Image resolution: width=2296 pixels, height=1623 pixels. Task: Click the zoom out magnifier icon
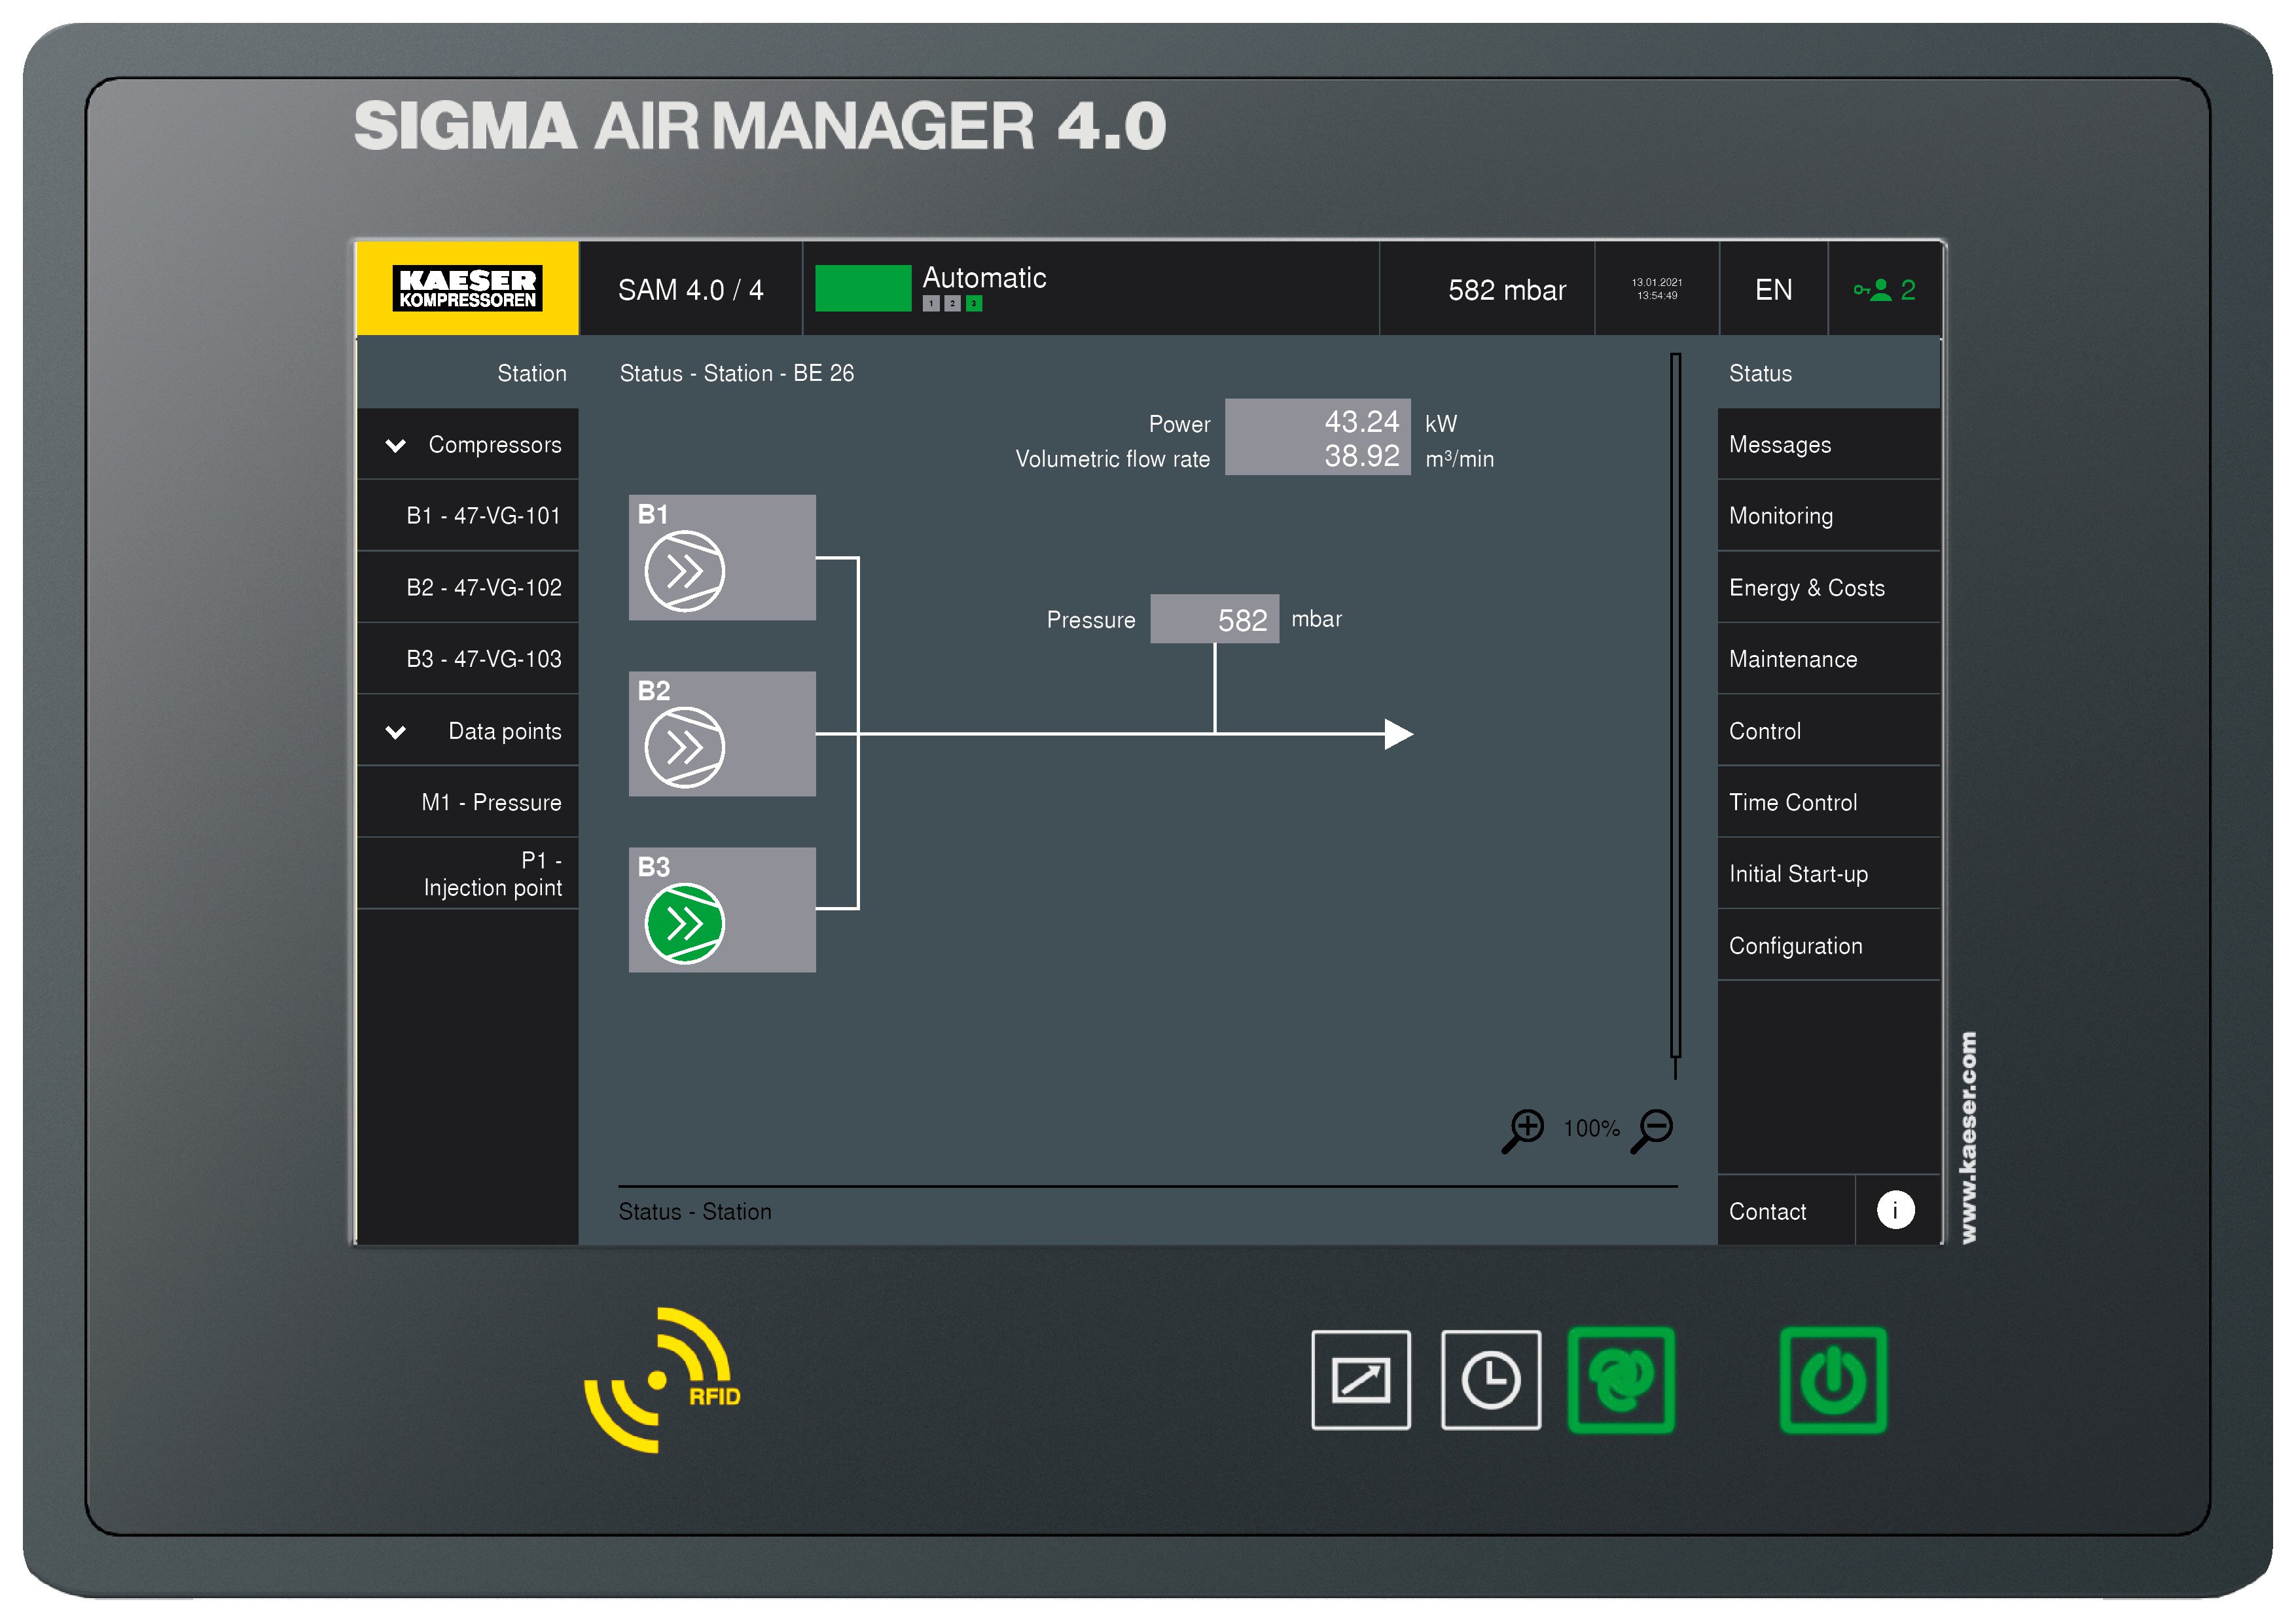1653,1130
